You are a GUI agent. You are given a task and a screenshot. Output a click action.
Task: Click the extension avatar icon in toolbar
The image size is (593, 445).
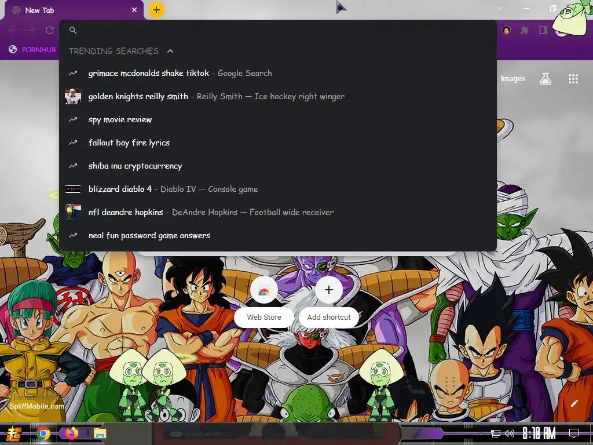point(506,30)
